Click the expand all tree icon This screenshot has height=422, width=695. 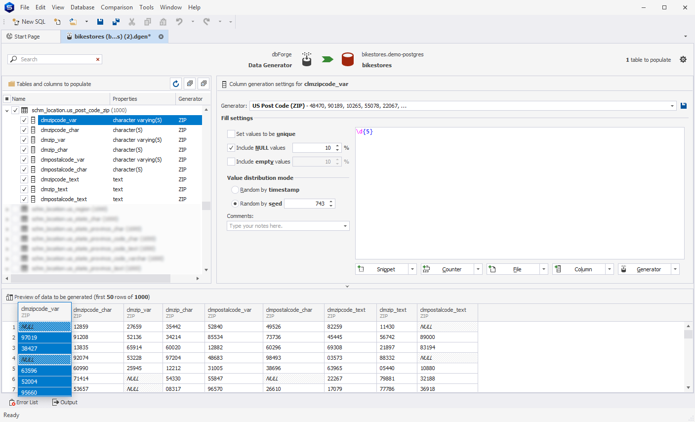(x=190, y=84)
